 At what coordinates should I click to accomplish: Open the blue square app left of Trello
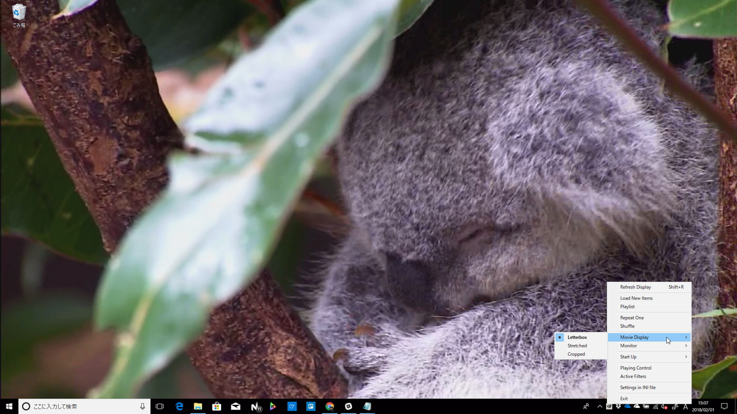tap(292, 407)
